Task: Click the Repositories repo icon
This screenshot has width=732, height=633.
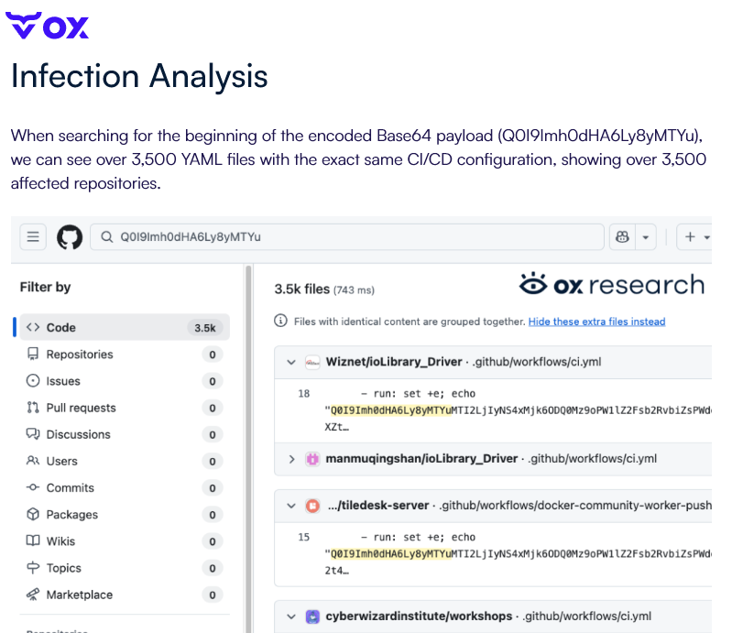Action: (x=33, y=355)
